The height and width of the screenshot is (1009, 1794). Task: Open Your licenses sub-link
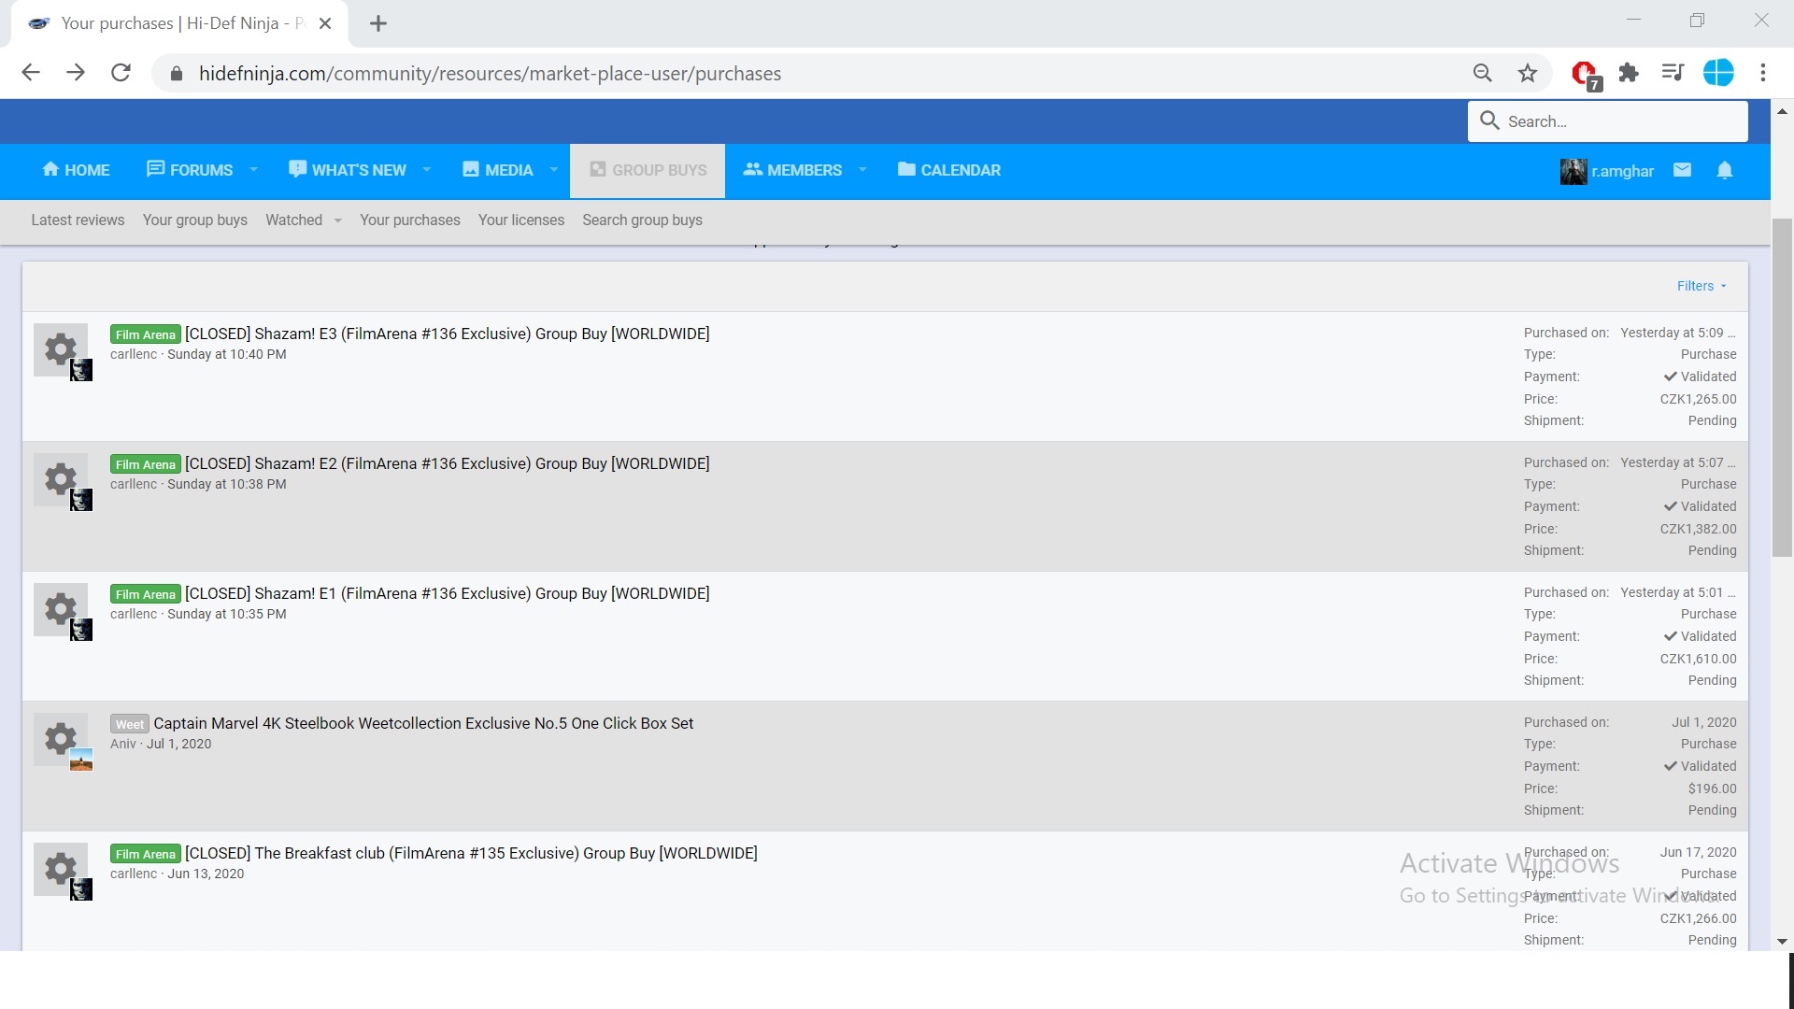(521, 220)
